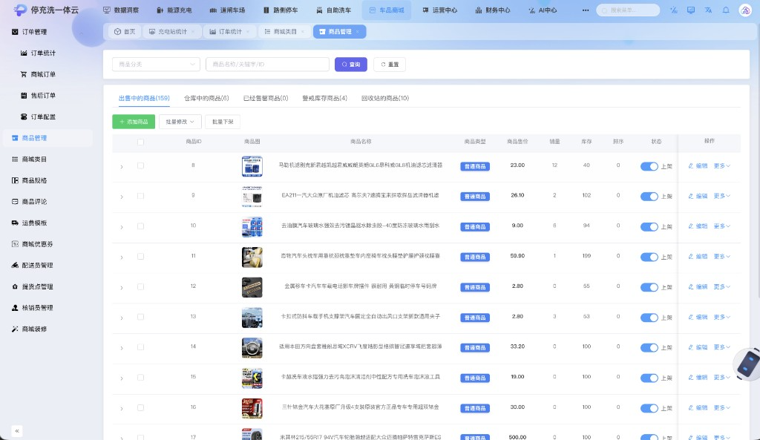Click the floating car assistant icon
This screenshot has height=440, width=760.
(x=748, y=364)
